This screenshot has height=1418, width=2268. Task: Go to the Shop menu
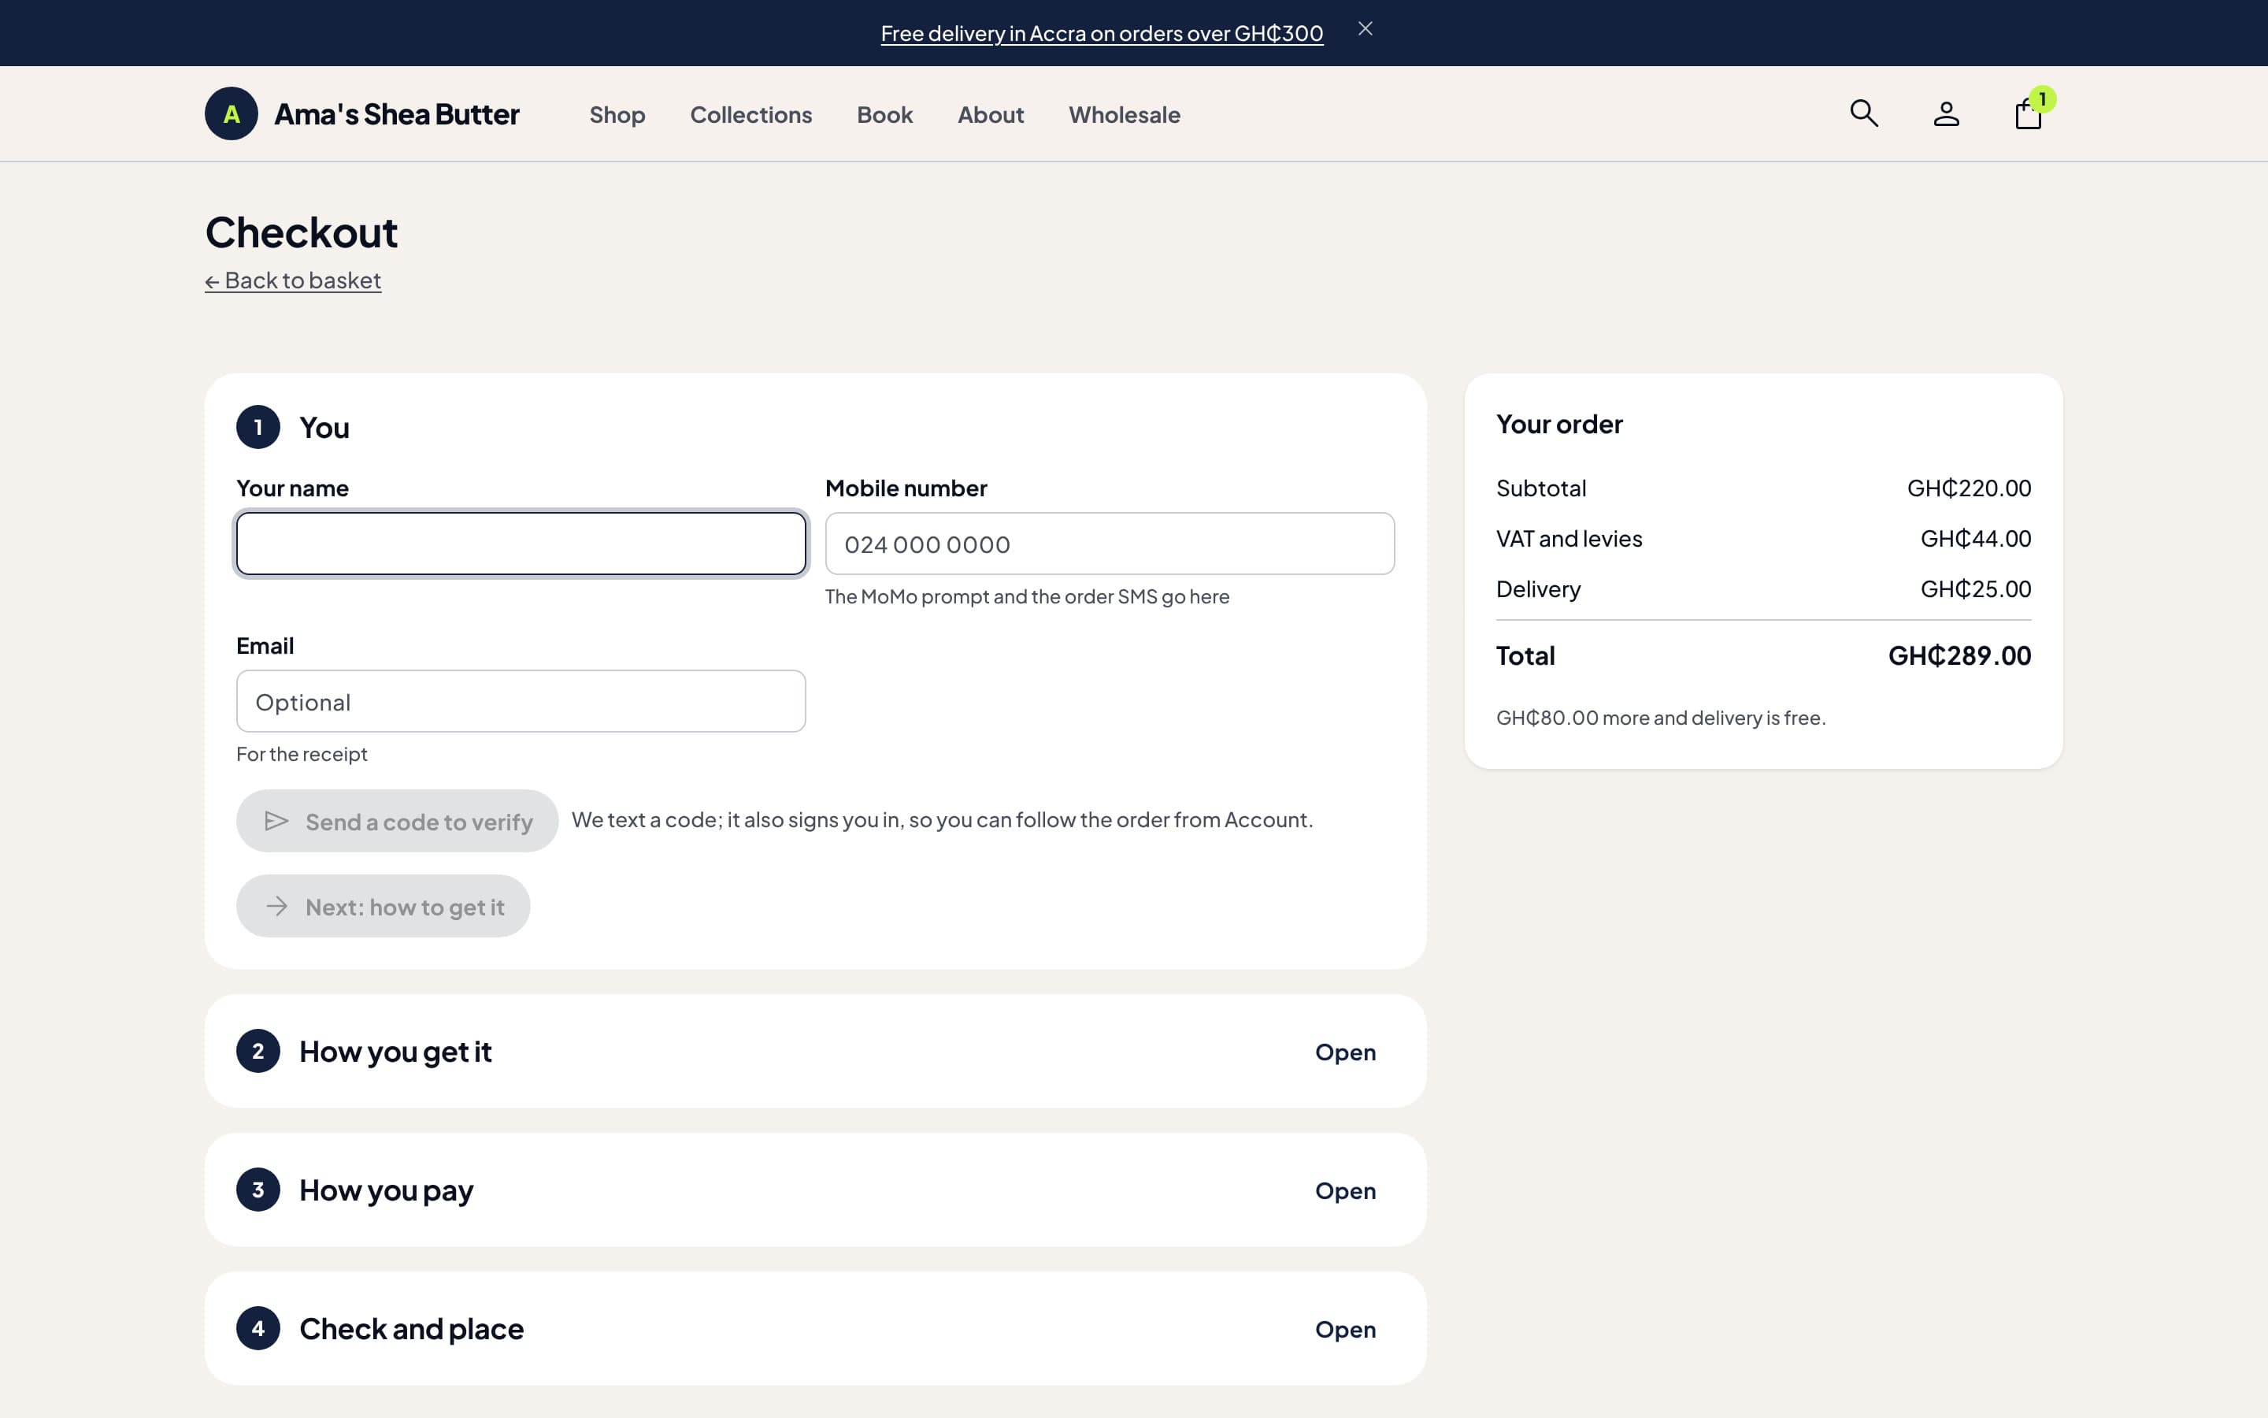tap(617, 114)
